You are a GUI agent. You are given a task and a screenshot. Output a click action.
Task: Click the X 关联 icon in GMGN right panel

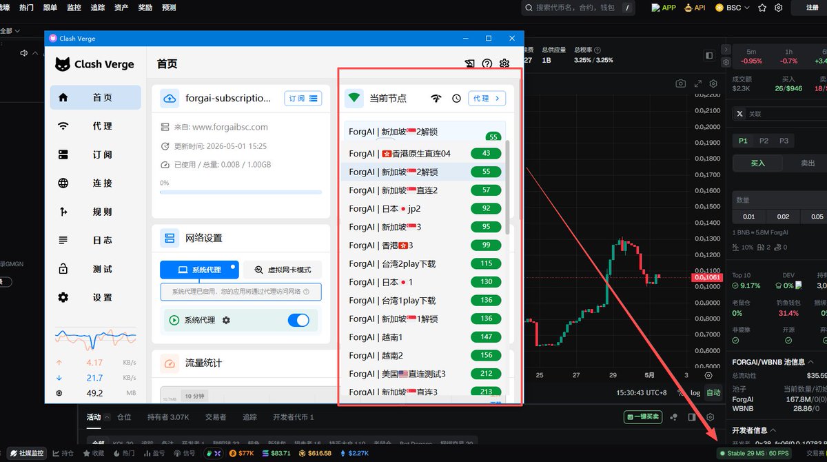(740, 114)
